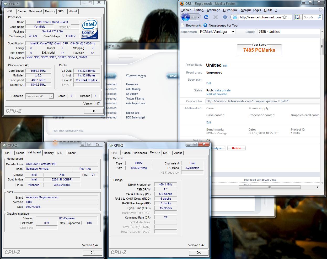327x259 pixels.
Task: Bookmark page with star icon in URL bar
Action: coord(285,17)
